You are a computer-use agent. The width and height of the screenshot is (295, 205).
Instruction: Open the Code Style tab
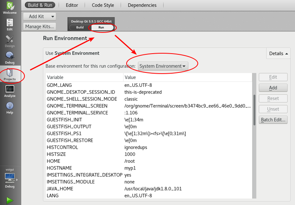click(x=103, y=5)
